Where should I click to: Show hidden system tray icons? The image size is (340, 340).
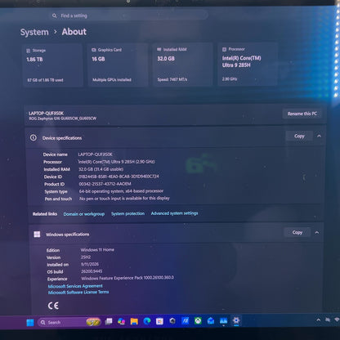[x=318, y=320]
